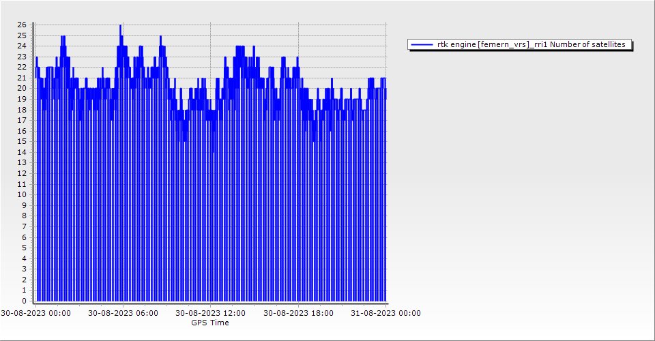Click the 0 label on the vertical axis
The height and width of the screenshot is (341, 655).
pos(24,301)
